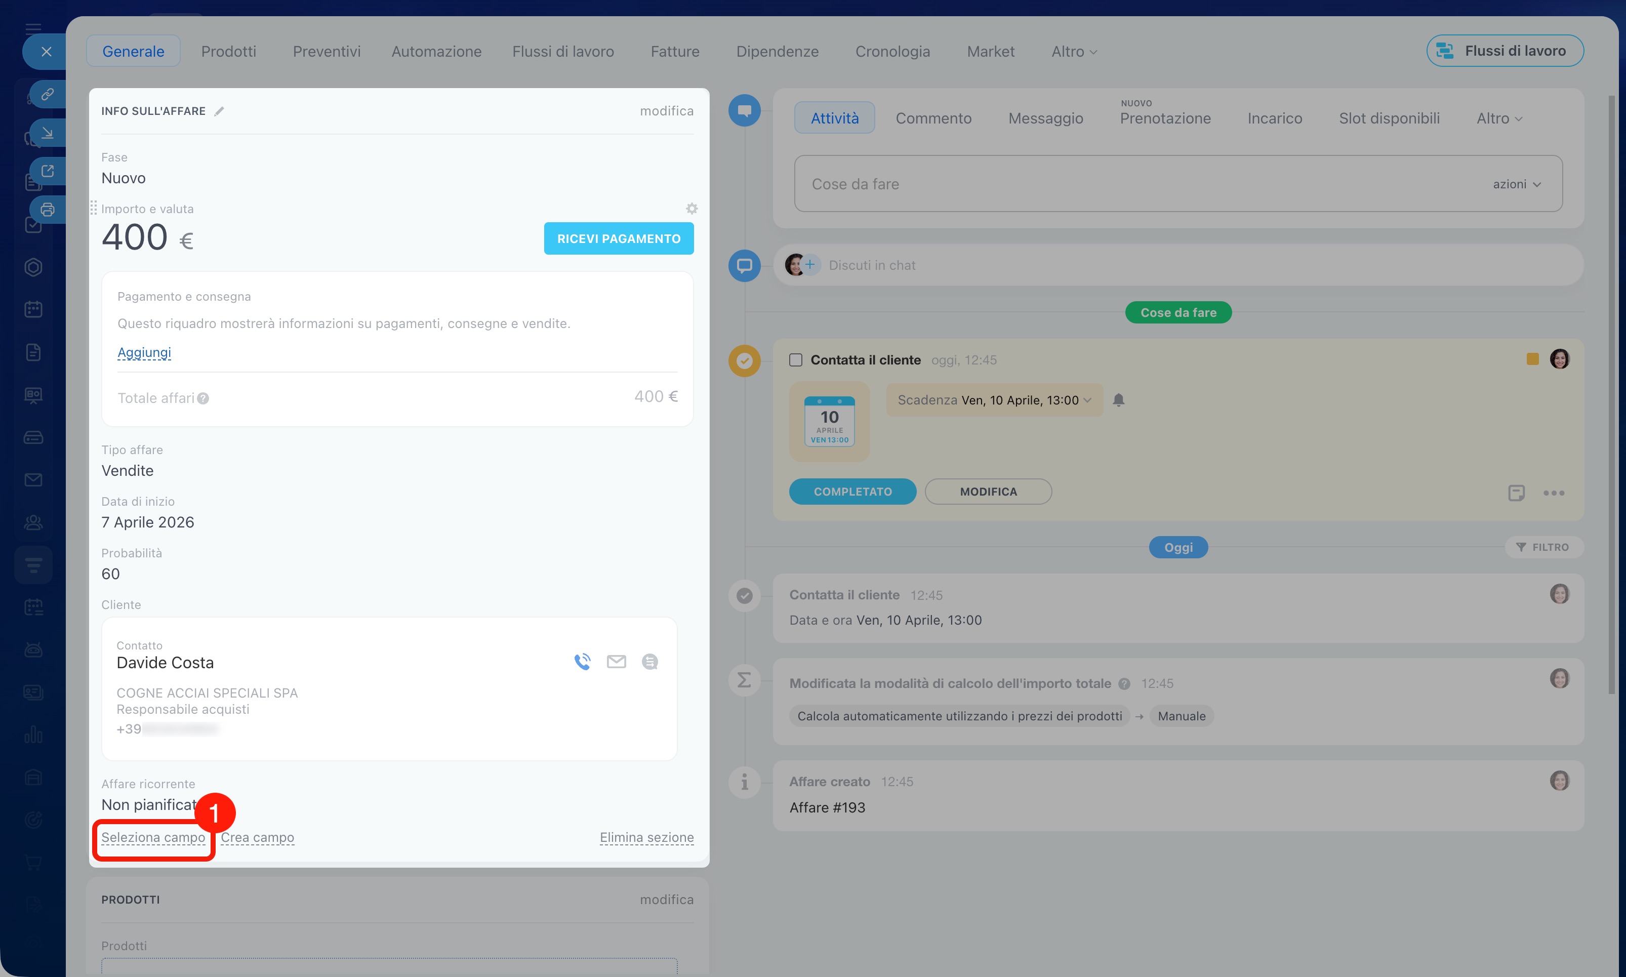Click the pencil icon next to INFO SULL'AFFARE
Viewport: 1626px width, 977px height.
[x=219, y=111]
